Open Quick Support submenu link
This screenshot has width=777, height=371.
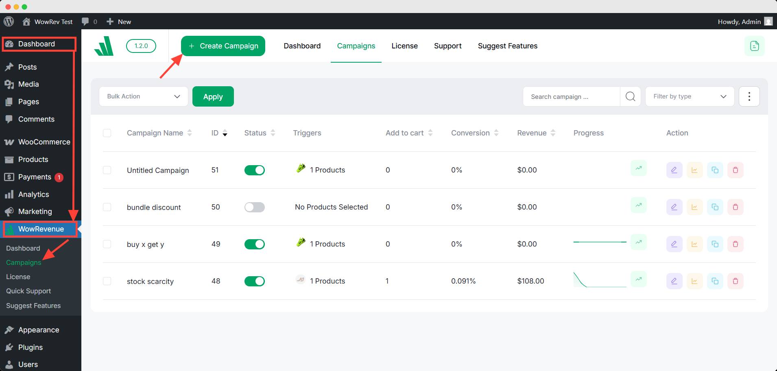pos(28,291)
